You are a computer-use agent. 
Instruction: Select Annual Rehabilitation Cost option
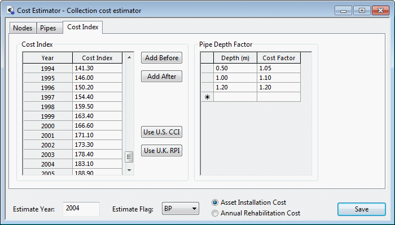tap(215, 213)
